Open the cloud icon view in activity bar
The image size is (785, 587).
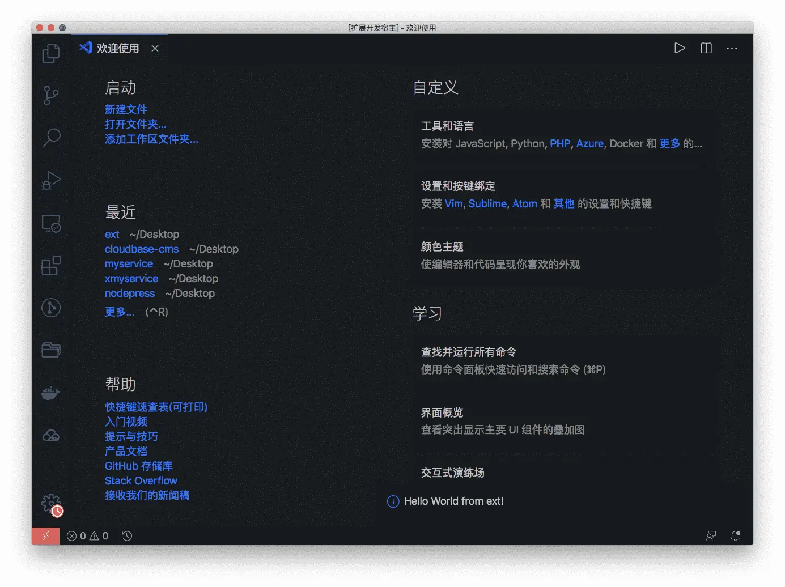pos(51,435)
